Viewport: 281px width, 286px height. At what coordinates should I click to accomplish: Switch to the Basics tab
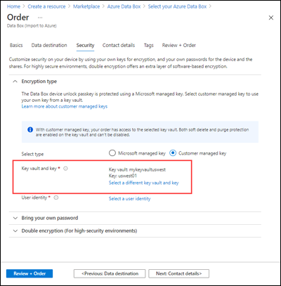pyautogui.click(x=16, y=45)
